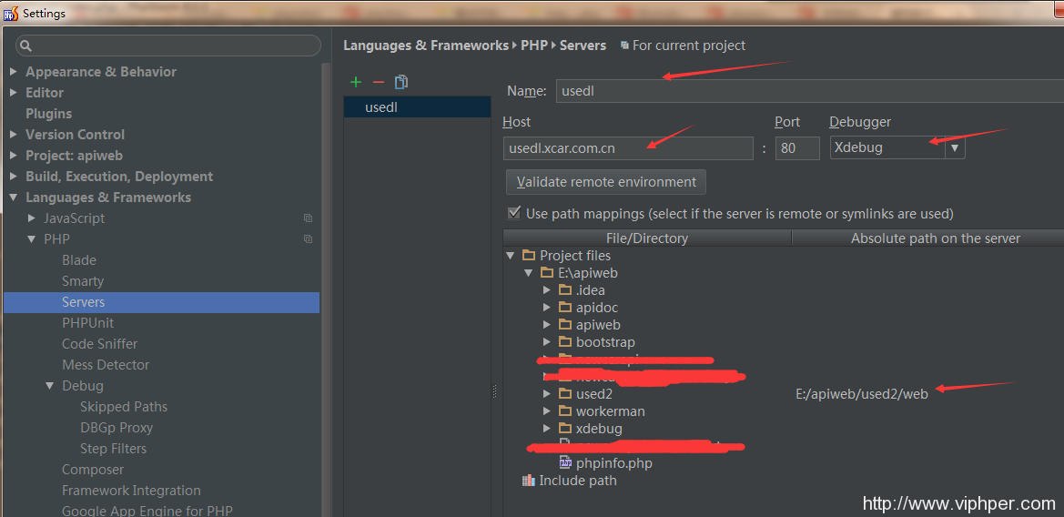Expand the used2 folder node
The width and height of the screenshot is (1064, 517).
tap(547, 393)
